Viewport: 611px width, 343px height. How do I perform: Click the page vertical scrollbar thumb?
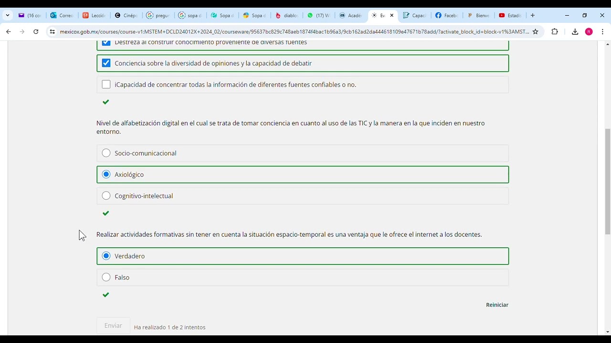pos(607,181)
